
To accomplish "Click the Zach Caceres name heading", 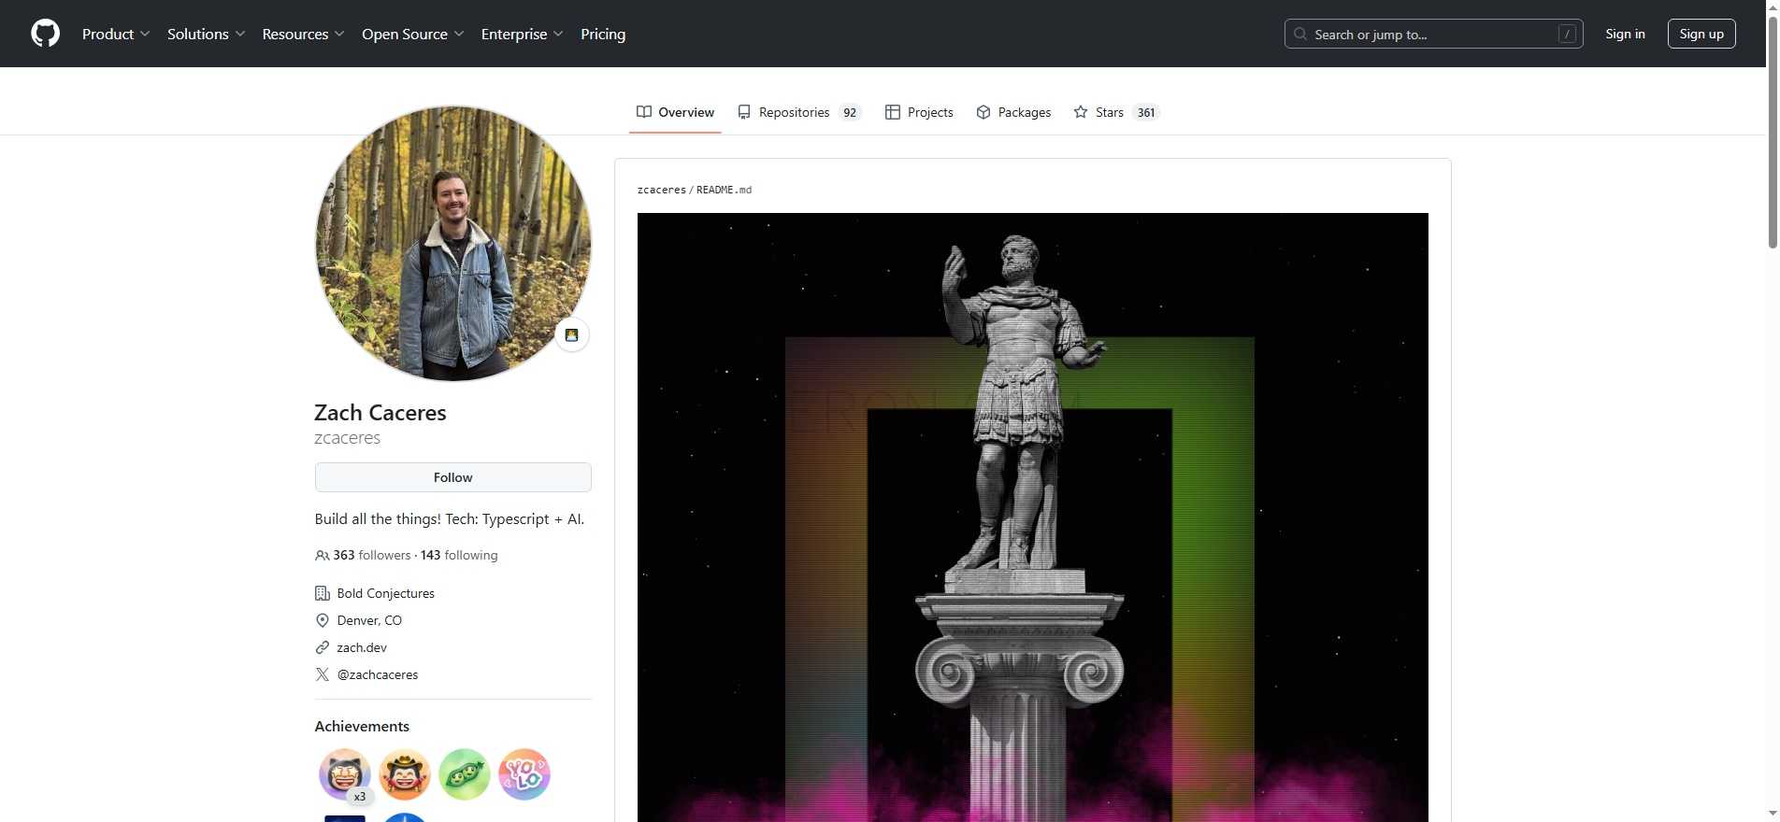I will pyautogui.click(x=380, y=413).
